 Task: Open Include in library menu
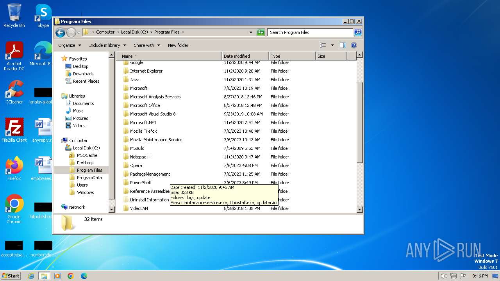(x=107, y=45)
